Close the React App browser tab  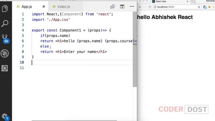tap(187, 1)
